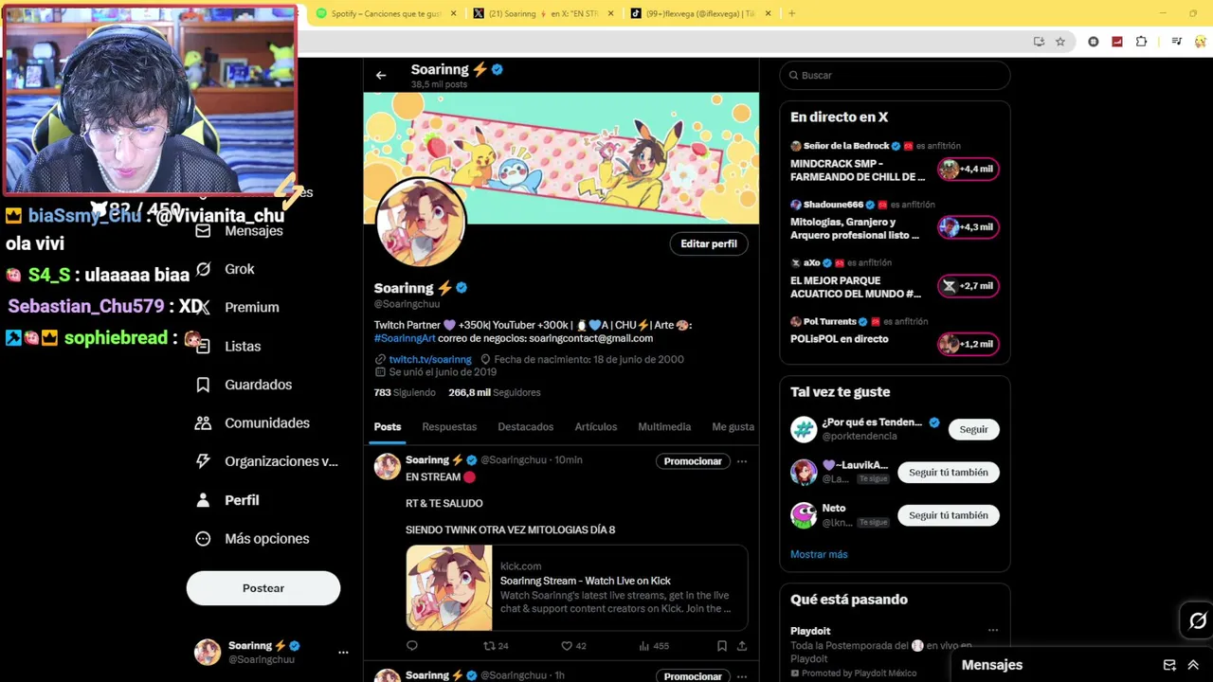The height and width of the screenshot is (682, 1213).
Task: View analytics of post with 455 views
Action: tap(654, 646)
